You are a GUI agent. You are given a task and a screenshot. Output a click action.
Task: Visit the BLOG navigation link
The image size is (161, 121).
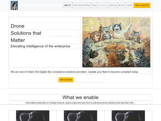point(121,5)
